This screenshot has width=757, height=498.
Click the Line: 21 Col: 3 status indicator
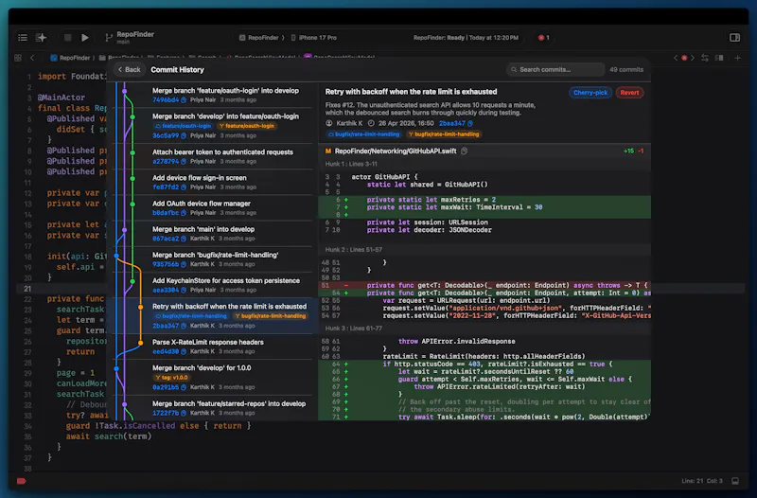point(702,481)
